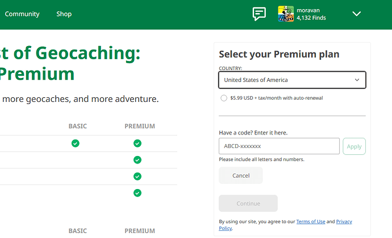Click the second Premium column checkmark icon
The image size is (392, 238).
(x=137, y=160)
